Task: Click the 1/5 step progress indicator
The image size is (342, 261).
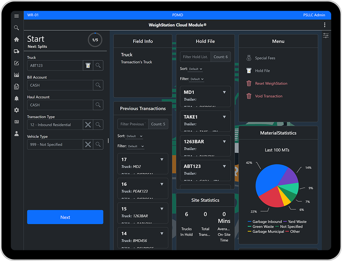Action: click(95, 40)
